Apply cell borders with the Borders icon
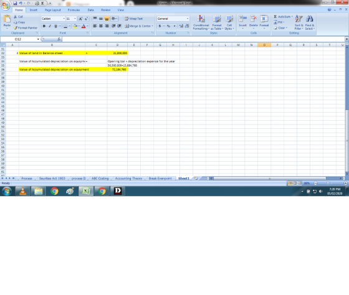Image resolution: width=349 pixels, height=295 pixels. click(65, 26)
